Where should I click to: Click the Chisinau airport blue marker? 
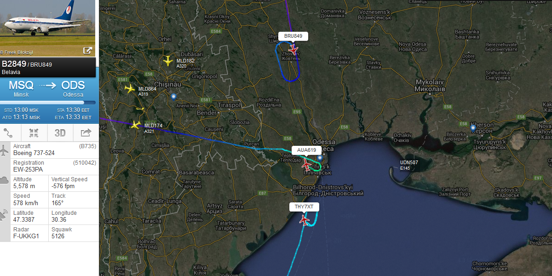pos(173,97)
